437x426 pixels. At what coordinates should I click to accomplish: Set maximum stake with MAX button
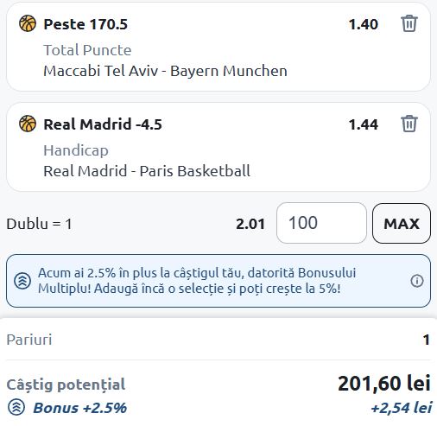[402, 224]
